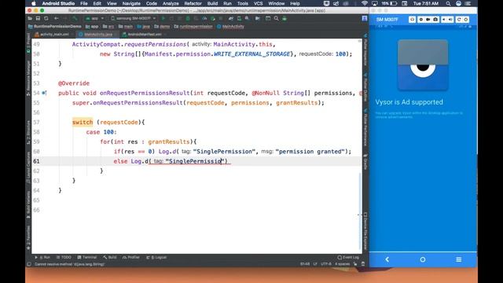This screenshot has width=503, height=283.
Task: Open the Logcat tool window
Action: [x=156, y=257]
